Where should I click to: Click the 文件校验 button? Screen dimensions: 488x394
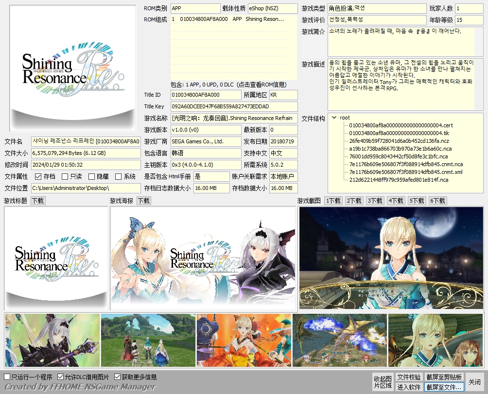tap(409, 377)
